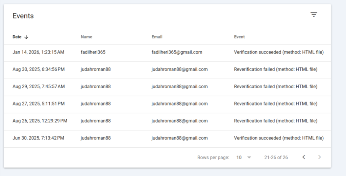The width and height of the screenshot is (346, 176).
Task: Click Verification succeeded event in Jan 14 row
Action: tap(279, 52)
